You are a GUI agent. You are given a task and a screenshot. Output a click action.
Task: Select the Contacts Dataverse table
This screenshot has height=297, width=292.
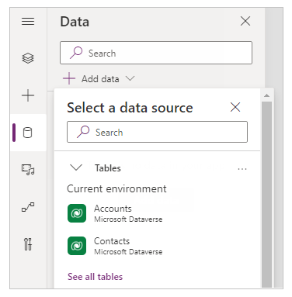tap(115, 246)
